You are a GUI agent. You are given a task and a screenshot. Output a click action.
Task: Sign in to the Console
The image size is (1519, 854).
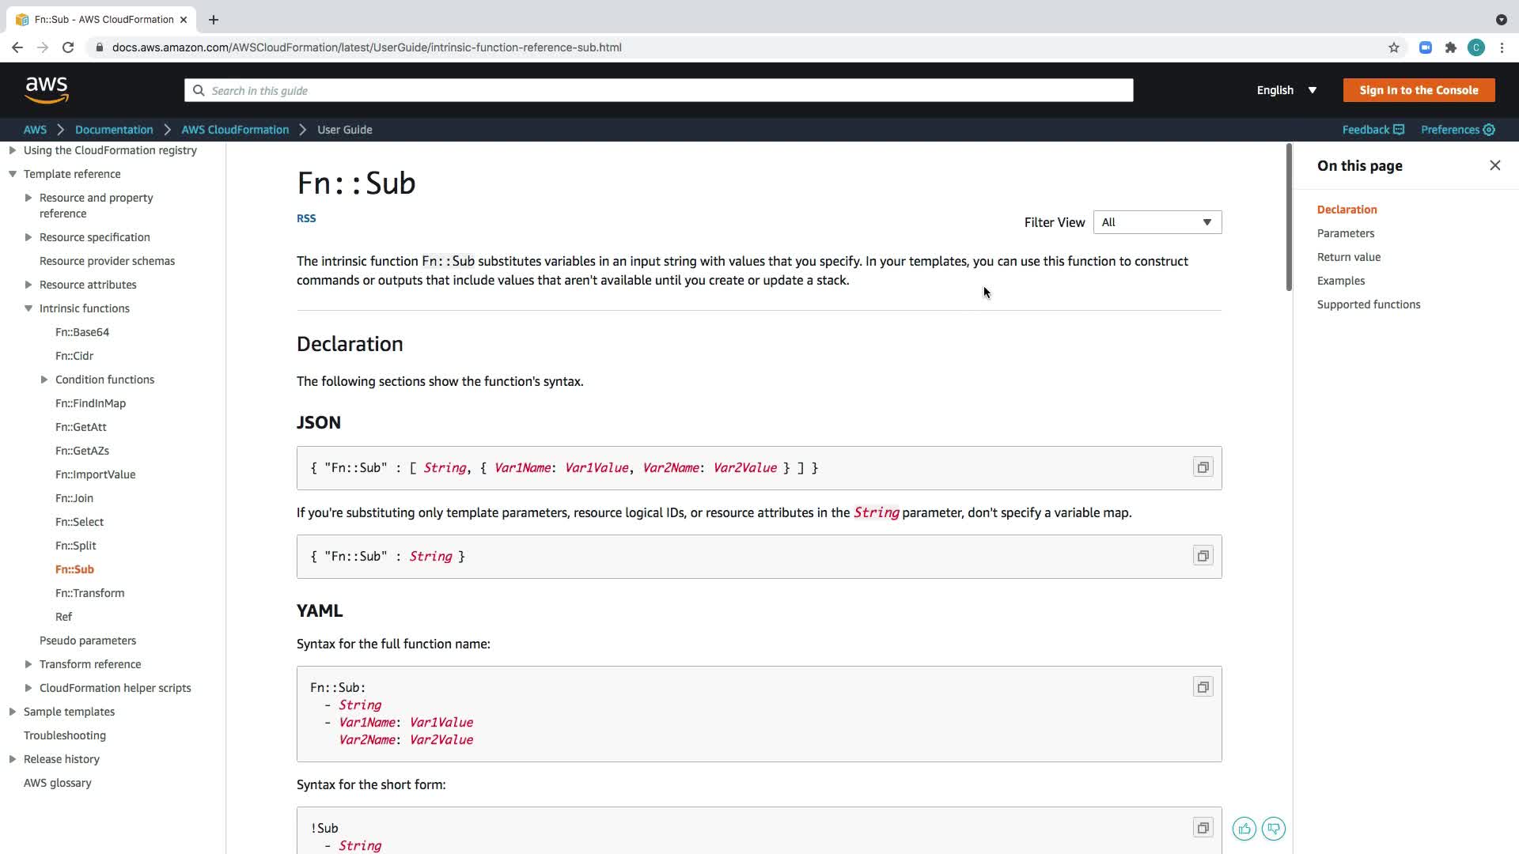[x=1418, y=90]
